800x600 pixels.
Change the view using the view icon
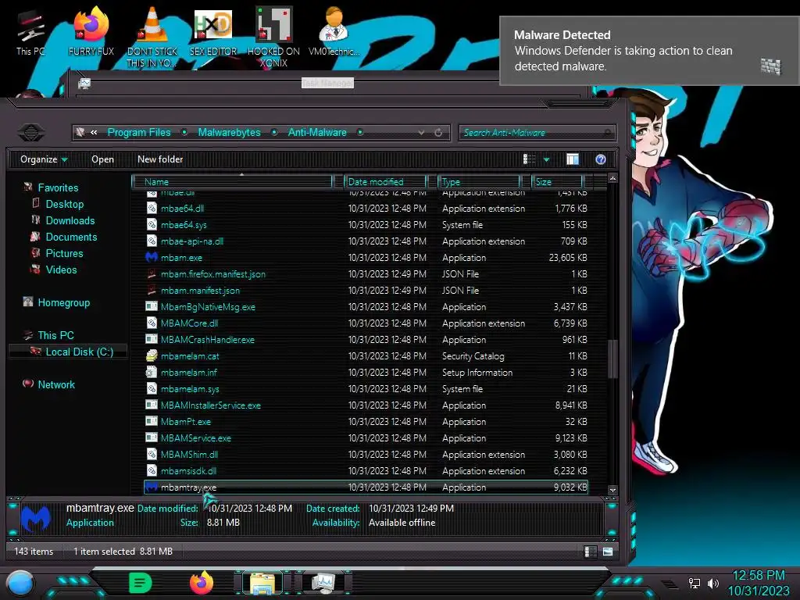(529, 159)
